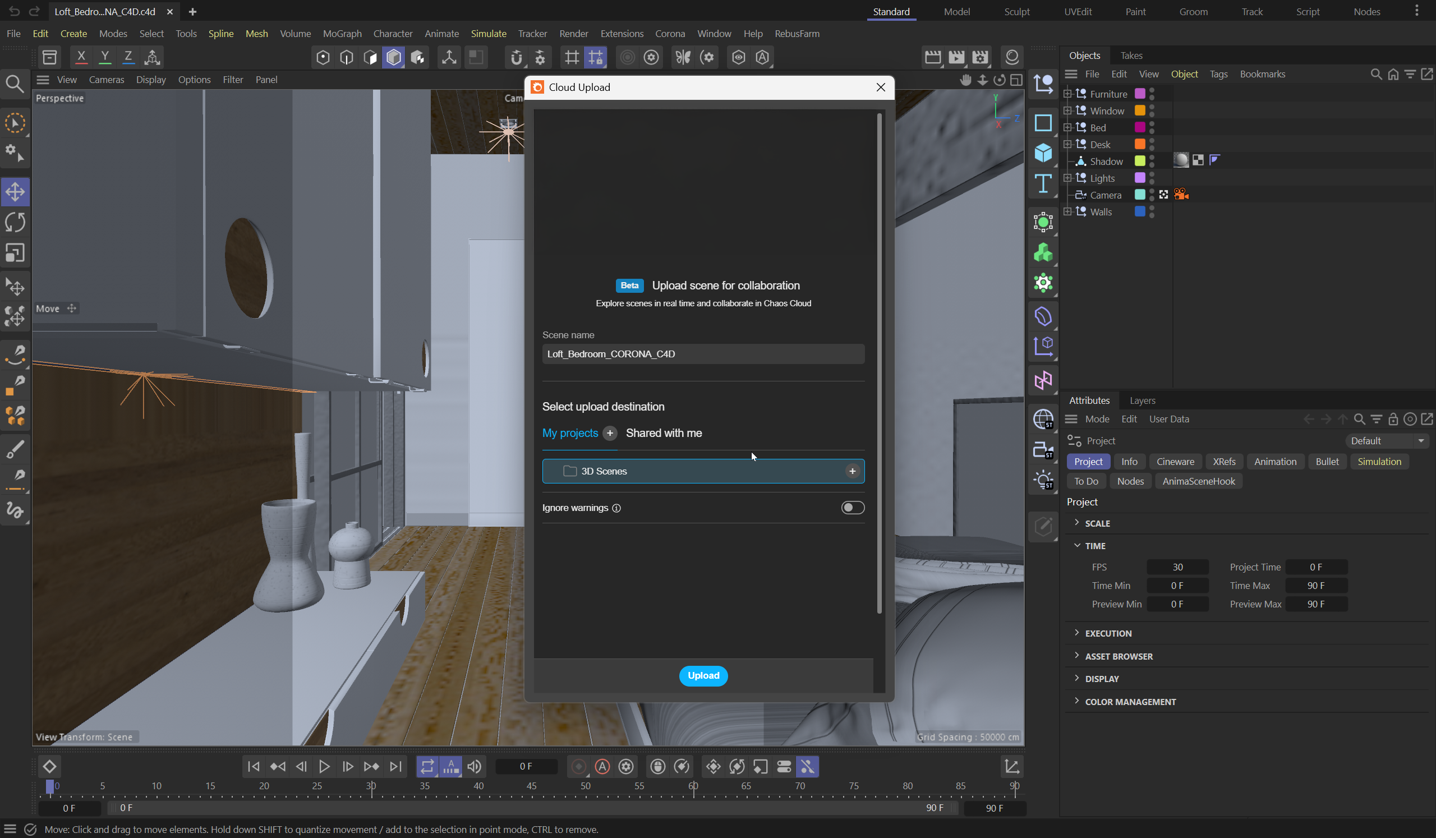1436x838 pixels.
Task: Open the Cineware attributes button
Action: 1175,462
